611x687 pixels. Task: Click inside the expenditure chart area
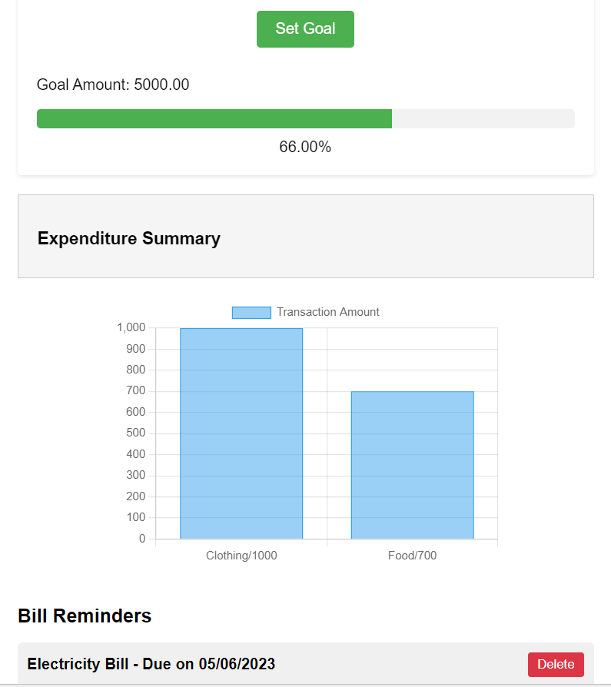(x=327, y=430)
